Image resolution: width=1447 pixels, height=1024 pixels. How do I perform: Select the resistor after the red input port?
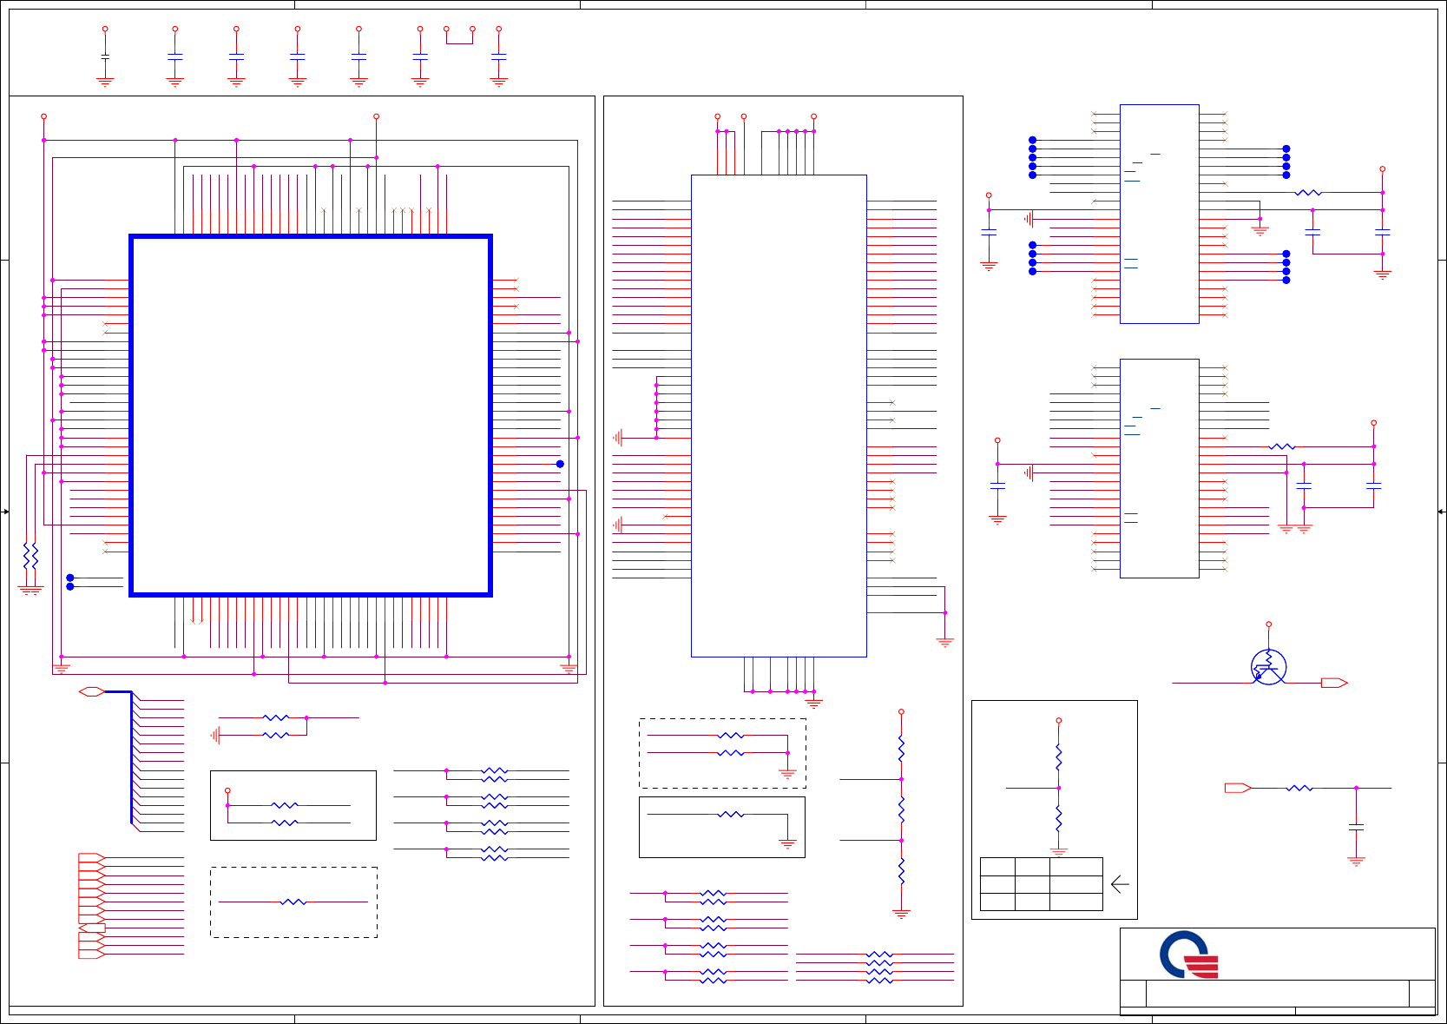(x=1299, y=788)
